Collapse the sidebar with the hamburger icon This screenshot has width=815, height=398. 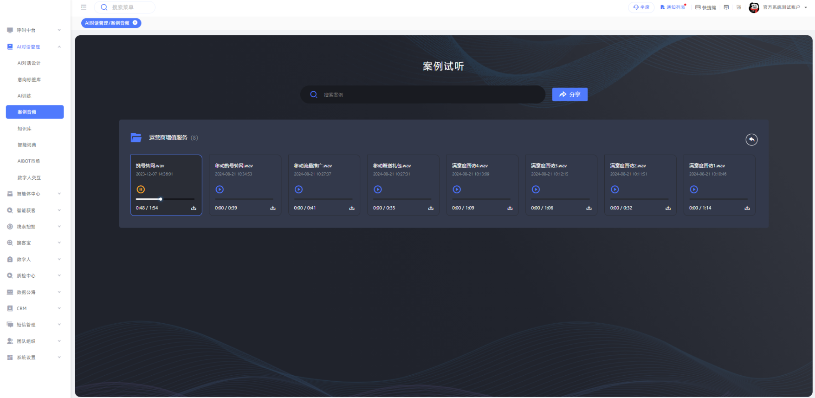[x=84, y=7]
